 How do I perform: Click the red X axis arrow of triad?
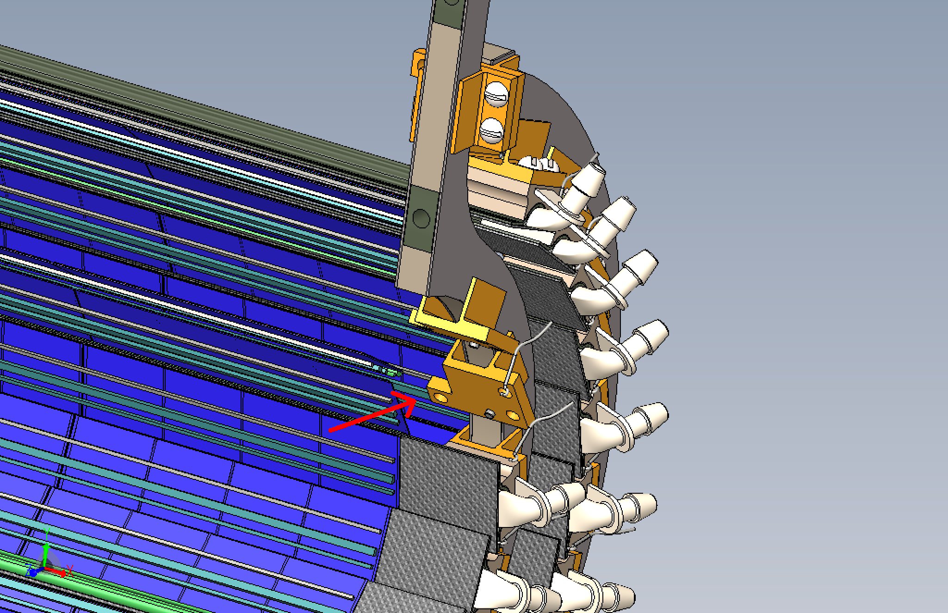[56, 572]
